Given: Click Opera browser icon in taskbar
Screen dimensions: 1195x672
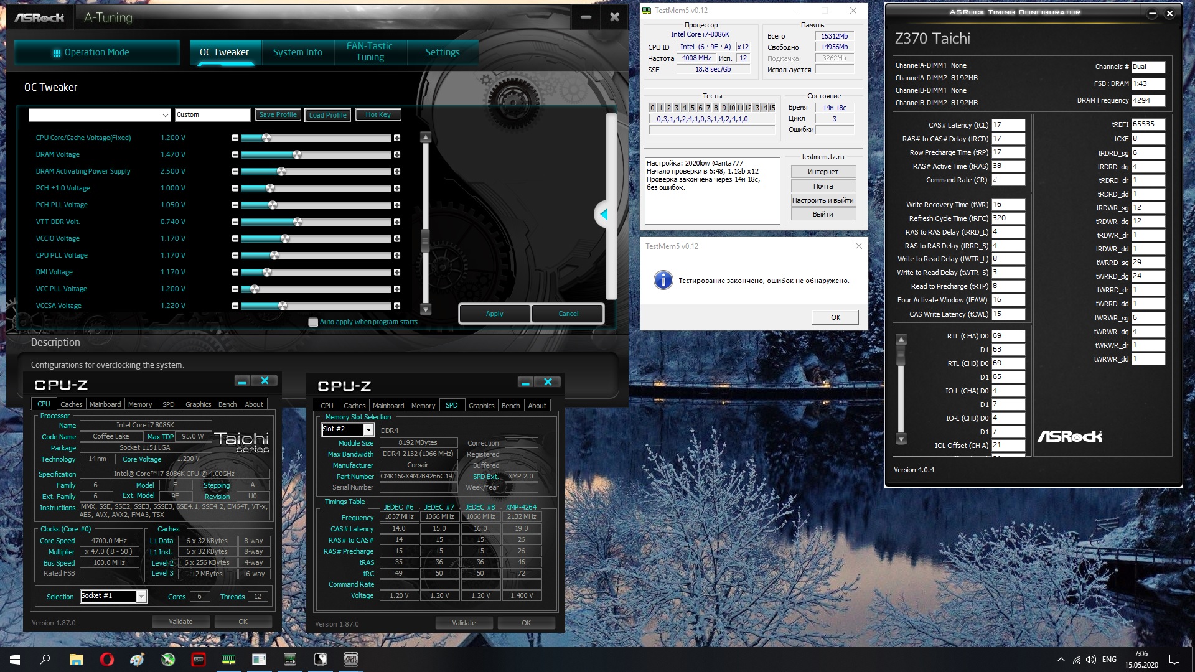Looking at the screenshot, I should (106, 659).
